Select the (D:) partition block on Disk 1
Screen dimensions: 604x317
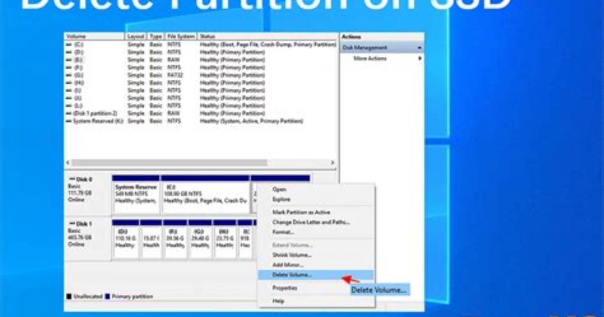(126, 239)
